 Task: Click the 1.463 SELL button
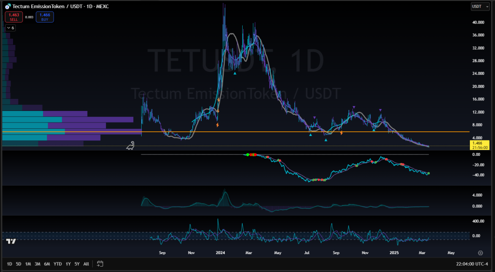click(x=14, y=17)
